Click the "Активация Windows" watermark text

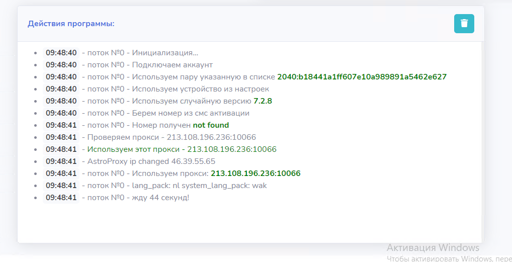[x=433, y=247]
